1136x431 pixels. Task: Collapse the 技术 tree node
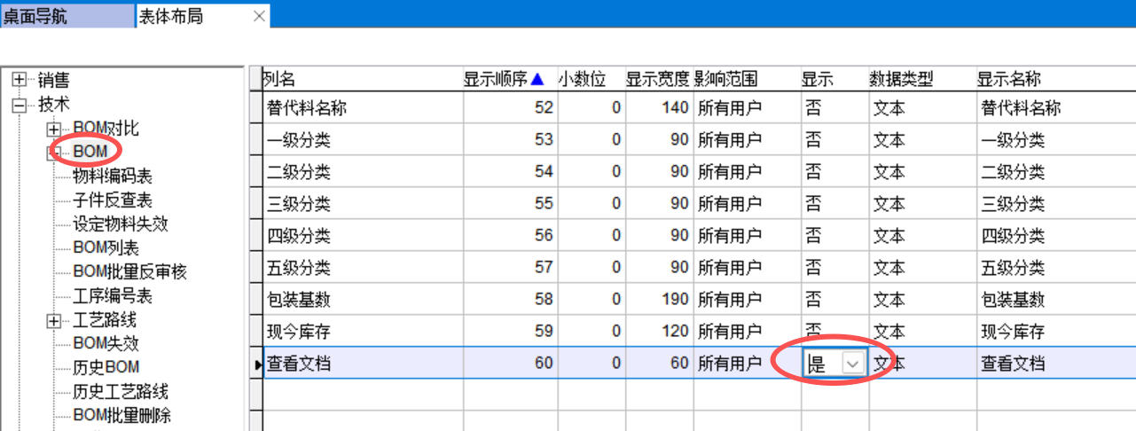pos(20,105)
